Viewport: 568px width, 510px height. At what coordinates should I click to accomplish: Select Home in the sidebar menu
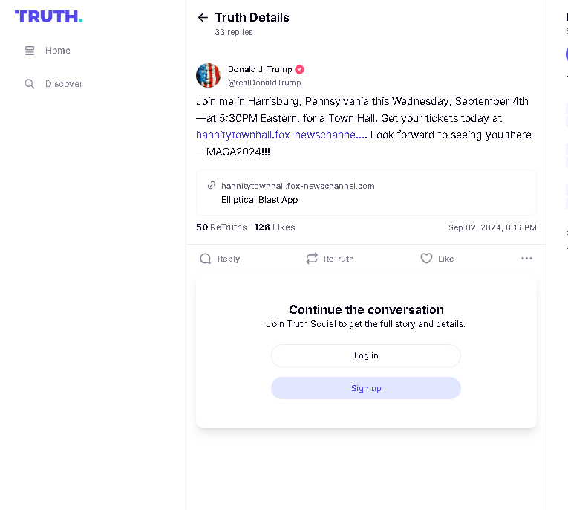tap(58, 51)
